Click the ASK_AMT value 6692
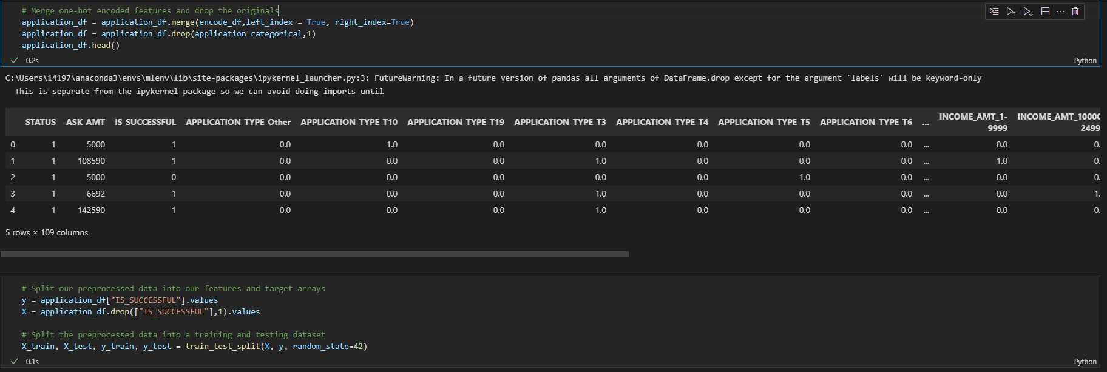 [x=95, y=194]
